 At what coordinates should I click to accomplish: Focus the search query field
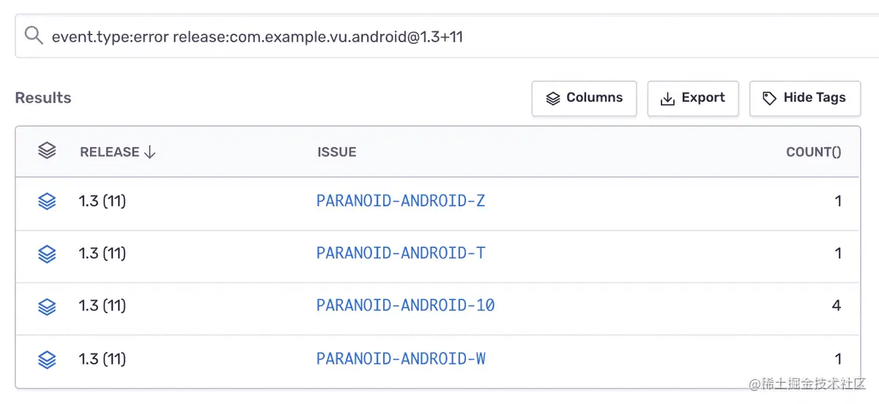(x=439, y=36)
